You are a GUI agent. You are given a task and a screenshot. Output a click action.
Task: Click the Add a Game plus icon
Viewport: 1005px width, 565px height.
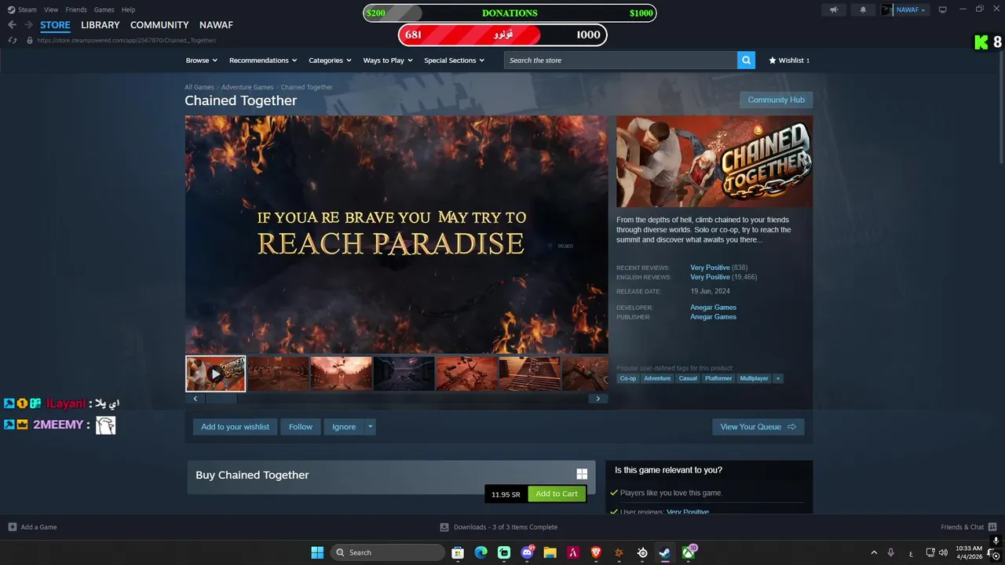[13, 527]
